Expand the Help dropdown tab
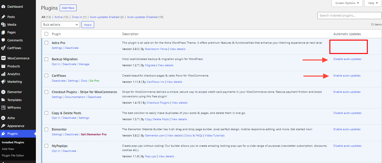Screen dimensions: 382x163 click(373, 3)
